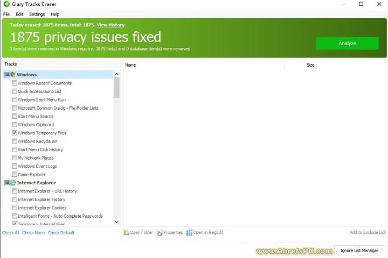The width and height of the screenshot is (388, 258).
Task: Open the Ignore List Manager
Action: pyautogui.click(x=359, y=250)
